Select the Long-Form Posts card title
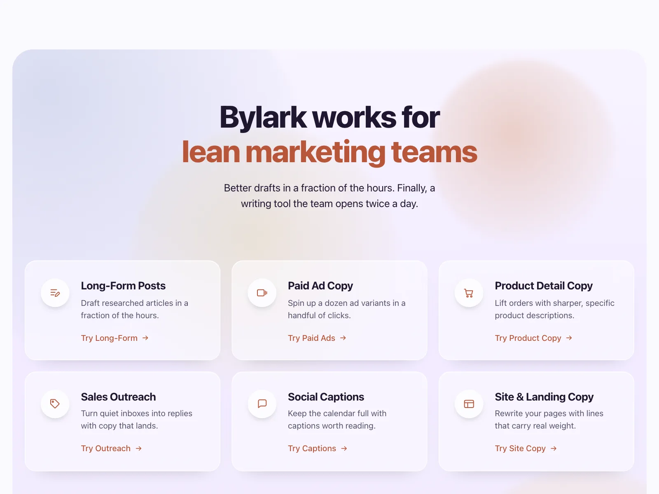The width and height of the screenshot is (659, 494). point(123,286)
